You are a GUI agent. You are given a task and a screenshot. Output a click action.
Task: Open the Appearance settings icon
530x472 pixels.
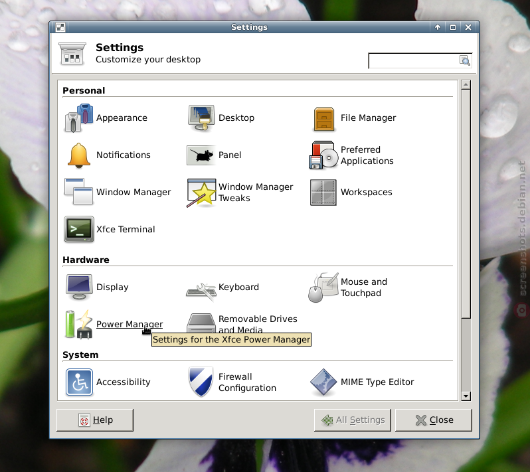pos(79,118)
